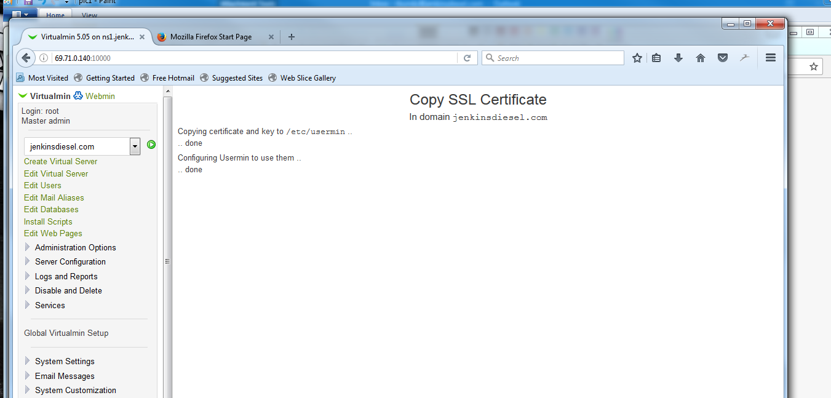Image resolution: width=831 pixels, height=398 pixels.
Task: Click the frame divider handle beside sidebar
Action: 167,261
